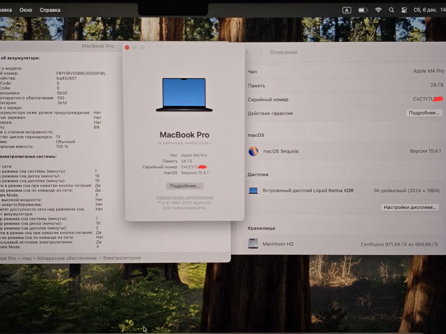This screenshot has height=334, width=446.
Task: Open Spotlight search magnifier icon
Action: 392,10
